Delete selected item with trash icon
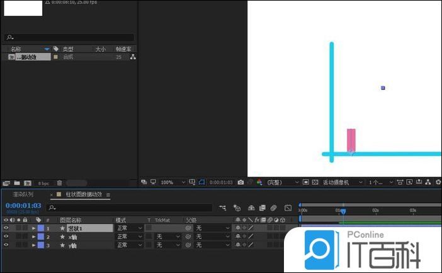The image size is (442, 273). pos(59,183)
